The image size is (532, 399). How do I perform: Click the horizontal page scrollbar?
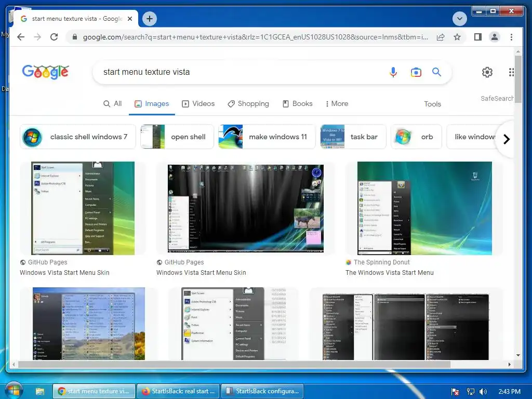pos(234,364)
